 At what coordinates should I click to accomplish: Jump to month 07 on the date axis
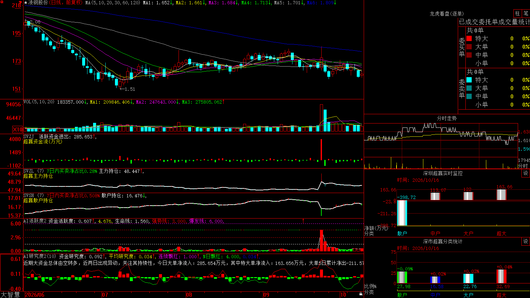[x=105, y=295]
